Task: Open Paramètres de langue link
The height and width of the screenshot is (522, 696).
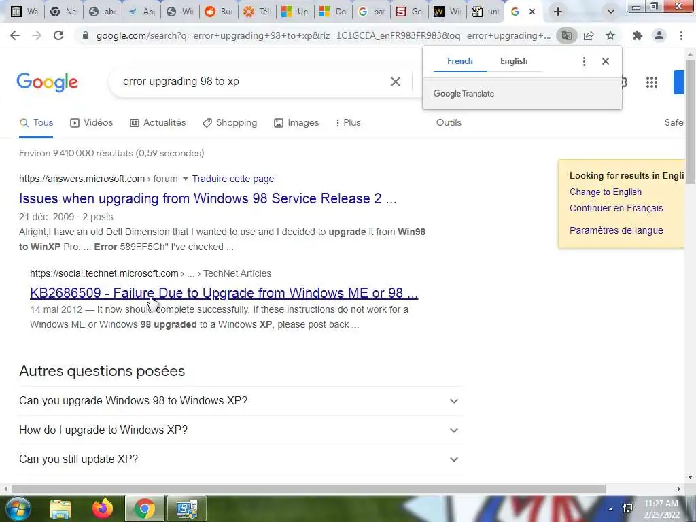Action: point(616,231)
